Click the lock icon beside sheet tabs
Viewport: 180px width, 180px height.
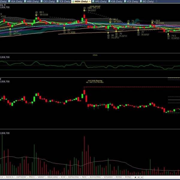coord(135,177)
